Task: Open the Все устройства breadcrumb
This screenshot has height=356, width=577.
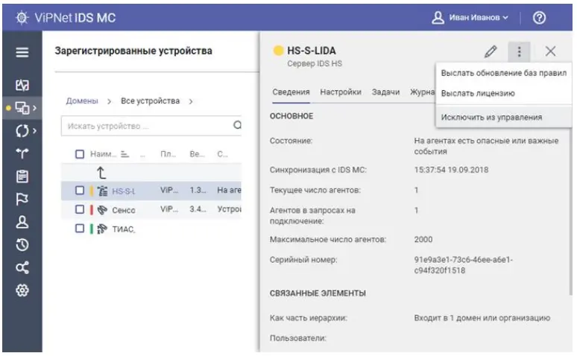Action: click(150, 101)
